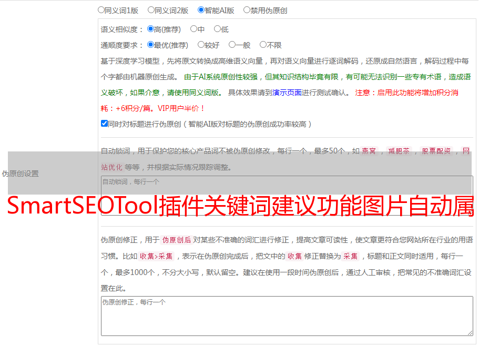Set 语义相似度 to 中
The image size is (479, 346).
(193, 29)
